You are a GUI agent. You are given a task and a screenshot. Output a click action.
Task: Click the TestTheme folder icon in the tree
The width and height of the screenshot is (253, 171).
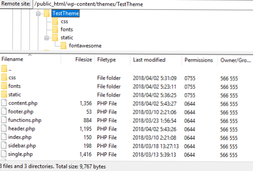(x=47, y=13)
